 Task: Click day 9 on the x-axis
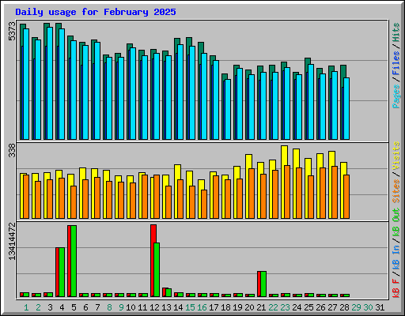pos(121,307)
